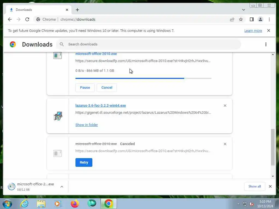Remove lazarus entry from list
The height and width of the screenshot is (209, 279).
pos(225,106)
